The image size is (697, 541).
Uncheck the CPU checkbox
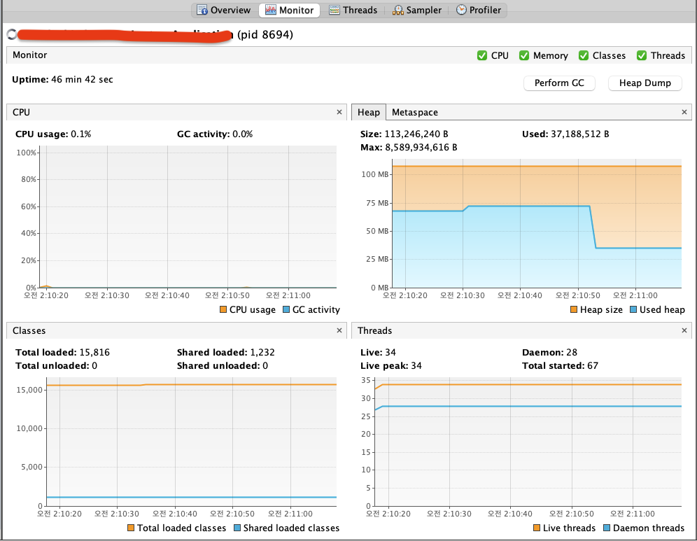481,55
